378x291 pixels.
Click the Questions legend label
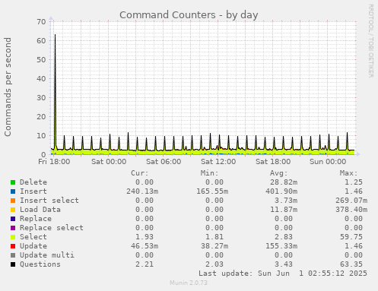[x=40, y=264]
